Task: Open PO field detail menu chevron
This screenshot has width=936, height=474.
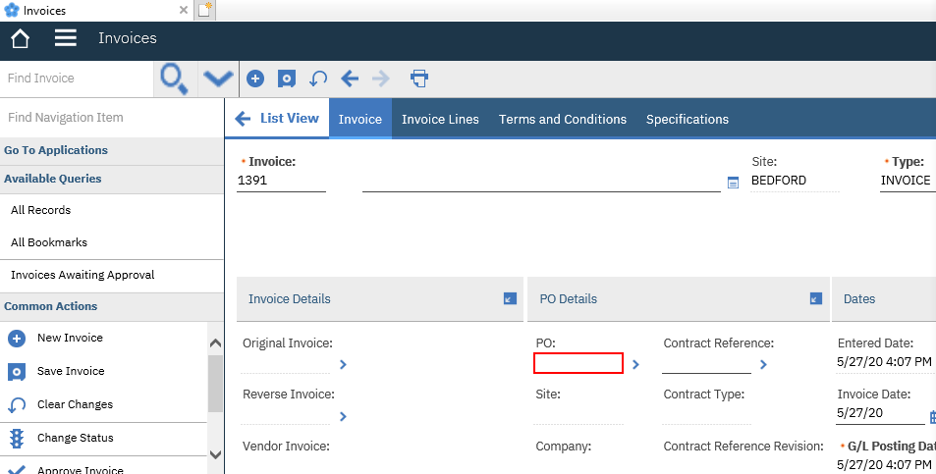Action: 635,364
